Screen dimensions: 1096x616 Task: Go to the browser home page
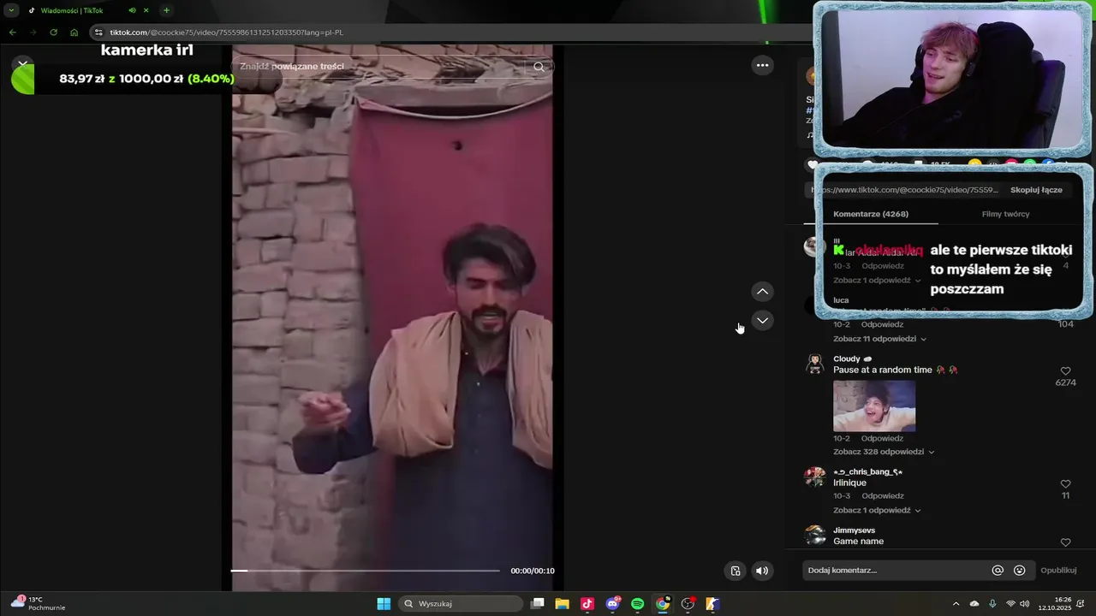pyautogui.click(x=74, y=33)
